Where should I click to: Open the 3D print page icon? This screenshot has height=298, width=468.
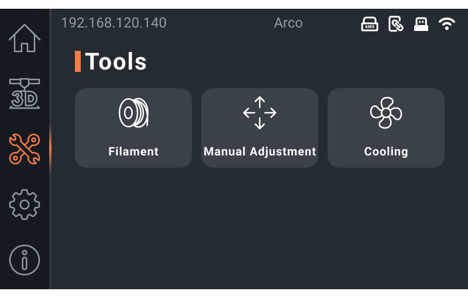25,93
